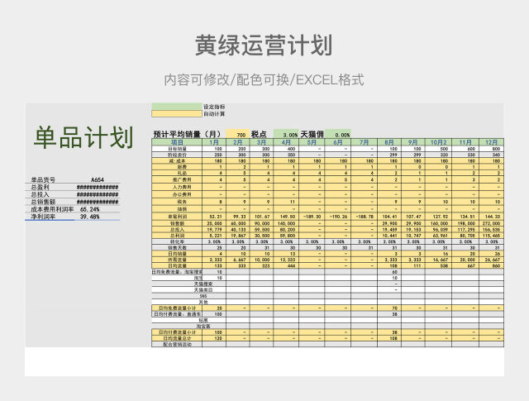Select the 预计平均销量 value cell 700
The width and height of the screenshot is (529, 401).
238,134
